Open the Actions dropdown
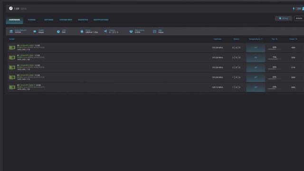Viewport: 304px width, 171px height. [299, 18]
